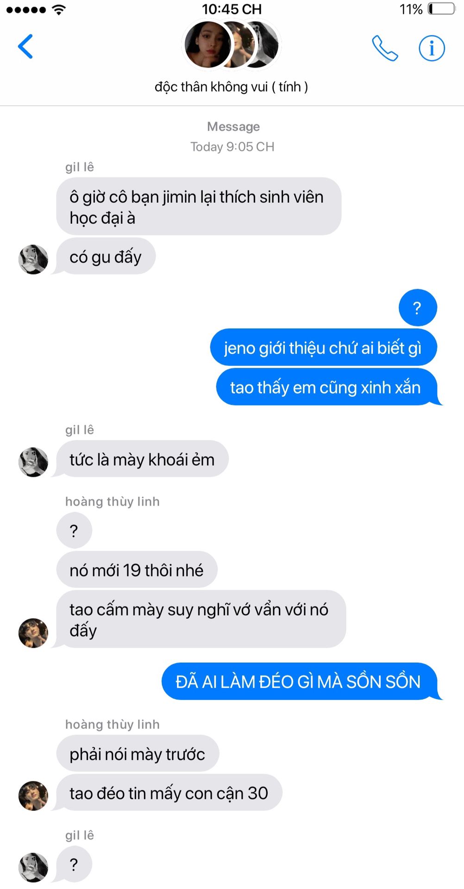Tap the battery indicator in status bar

pos(441,9)
